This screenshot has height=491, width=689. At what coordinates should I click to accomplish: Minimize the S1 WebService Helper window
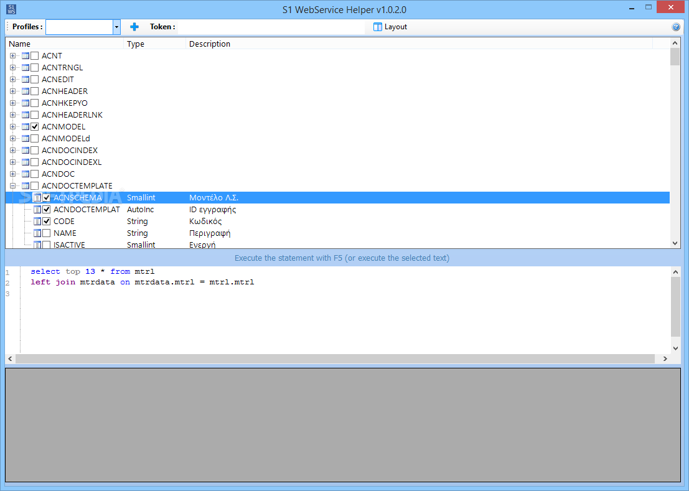(632, 8)
